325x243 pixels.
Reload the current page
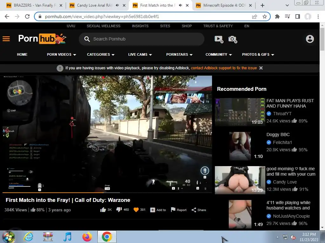coord(27,16)
